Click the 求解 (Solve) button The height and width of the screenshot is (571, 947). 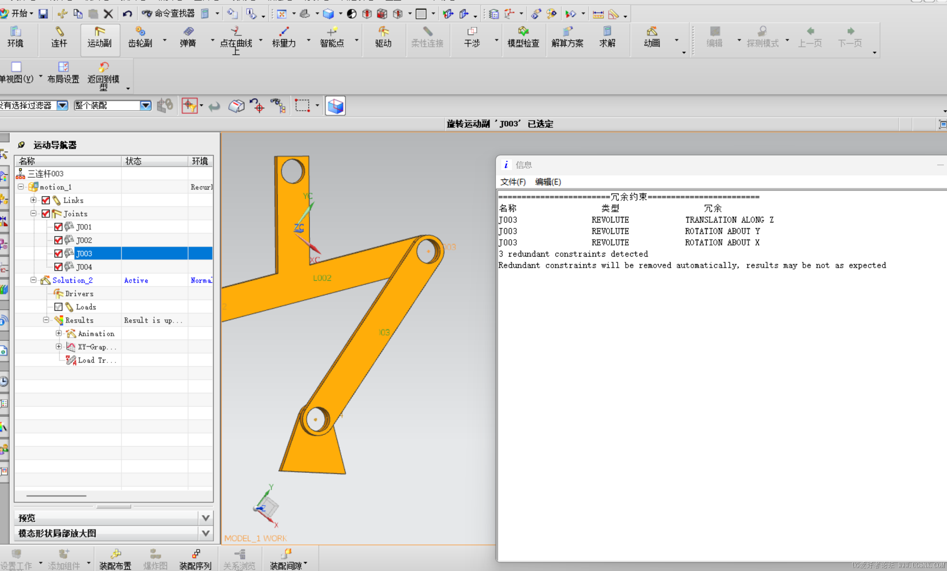click(607, 37)
